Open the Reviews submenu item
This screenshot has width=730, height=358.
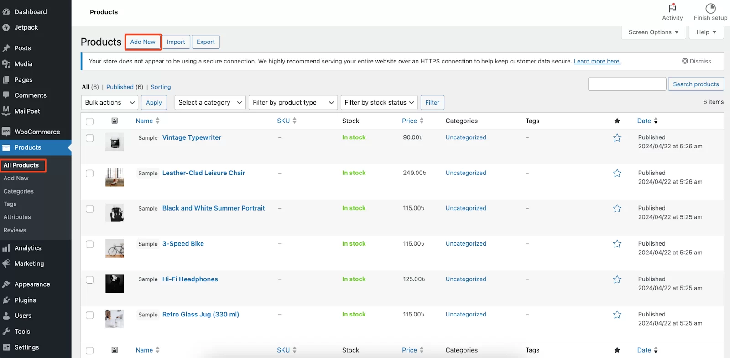point(15,230)
